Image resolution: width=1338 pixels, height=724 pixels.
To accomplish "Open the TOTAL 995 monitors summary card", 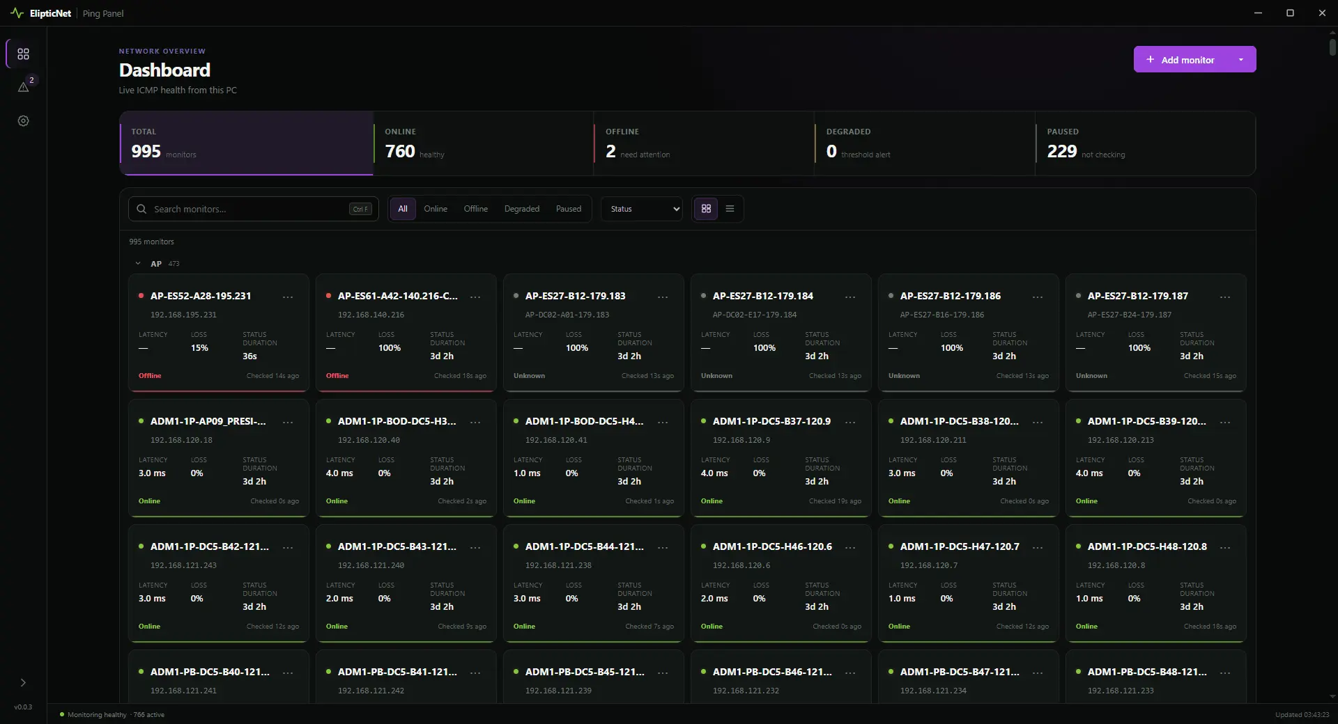I will [247, 143].
